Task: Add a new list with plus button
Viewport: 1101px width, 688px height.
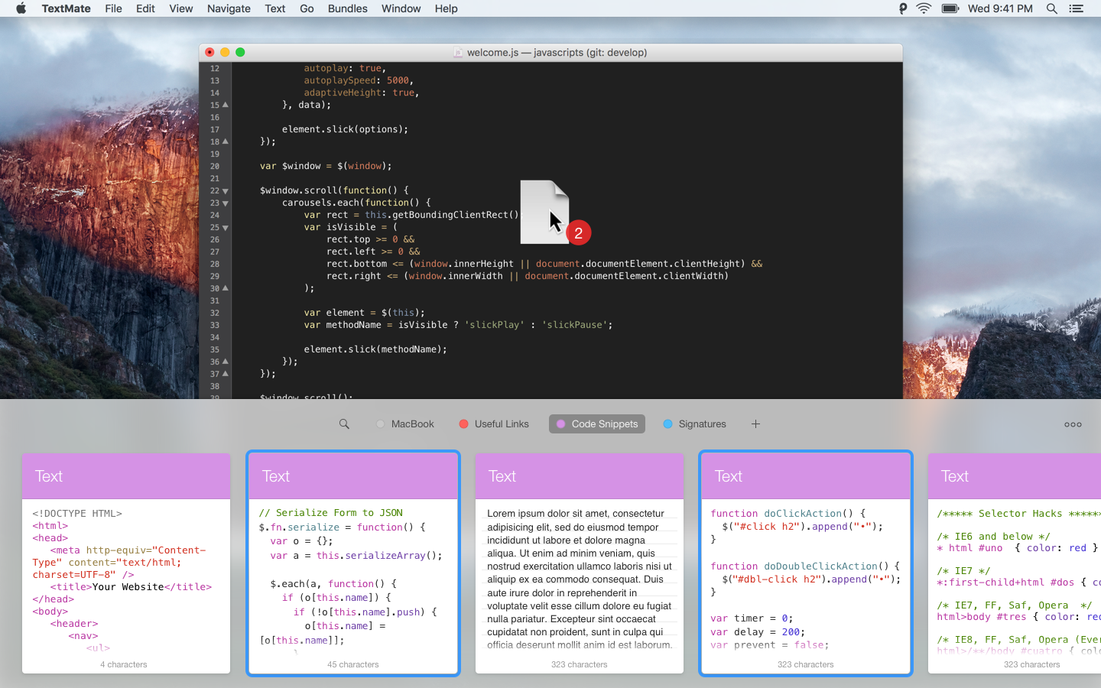Action: pyautogui.click(x=755, y=424)
